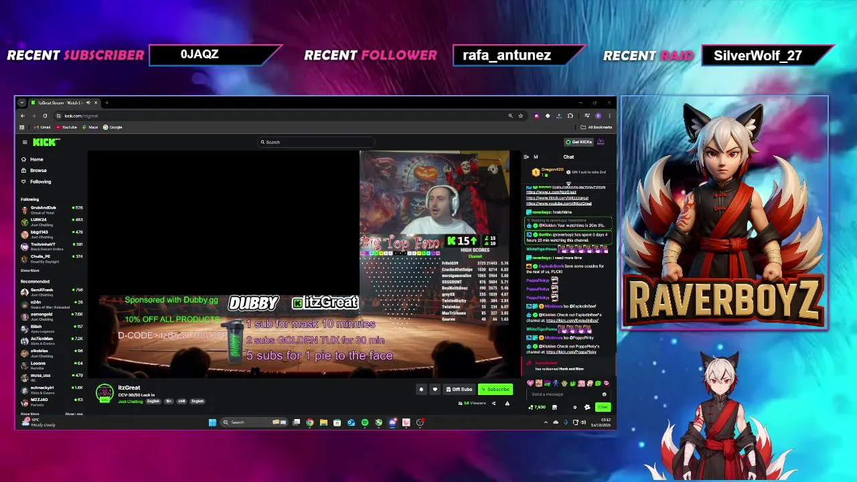Click the 18+ stream tag
Viewport: 857px width, 482px height.
pos(169,401)
